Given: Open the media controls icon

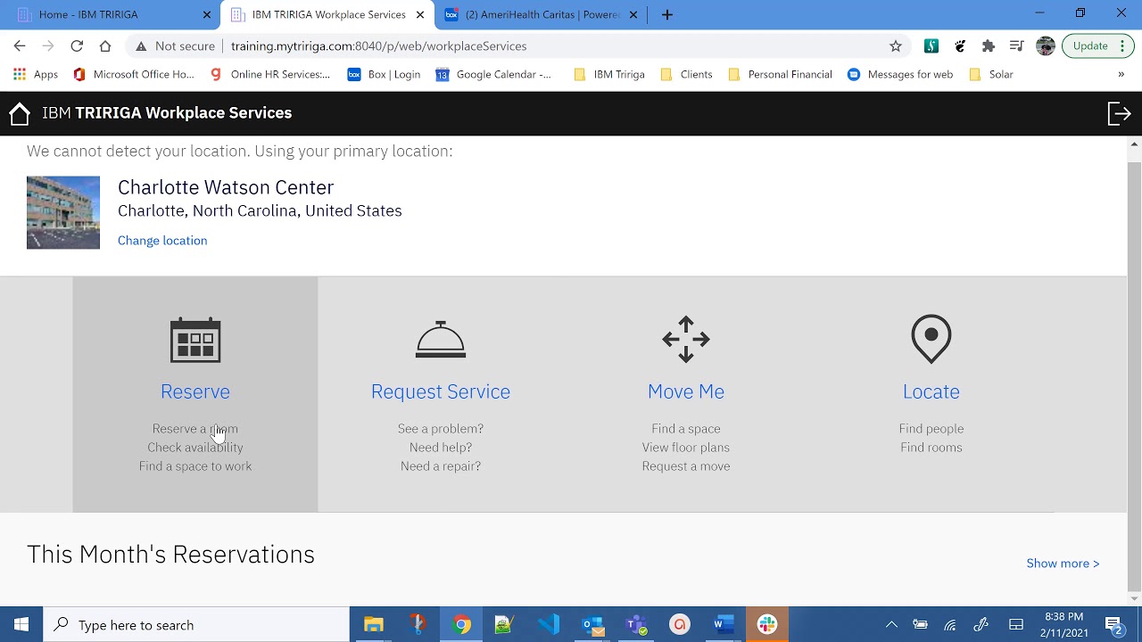Looking at the screenshot, I should click(x=1017, y=46).
